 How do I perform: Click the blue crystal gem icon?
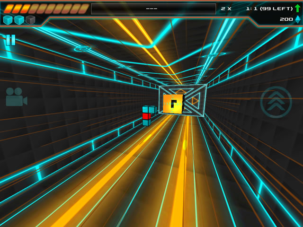tap(298, 20)
